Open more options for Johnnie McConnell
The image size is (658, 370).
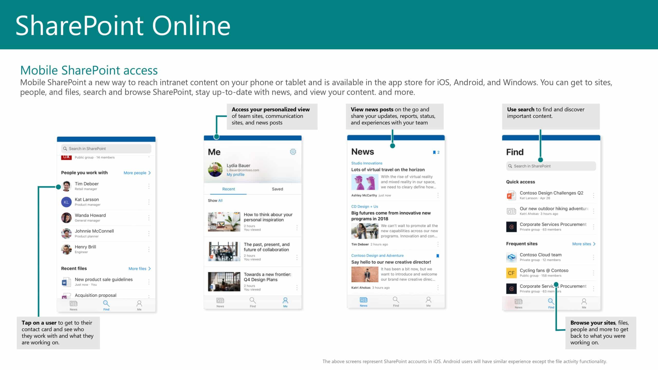[149, 233]
